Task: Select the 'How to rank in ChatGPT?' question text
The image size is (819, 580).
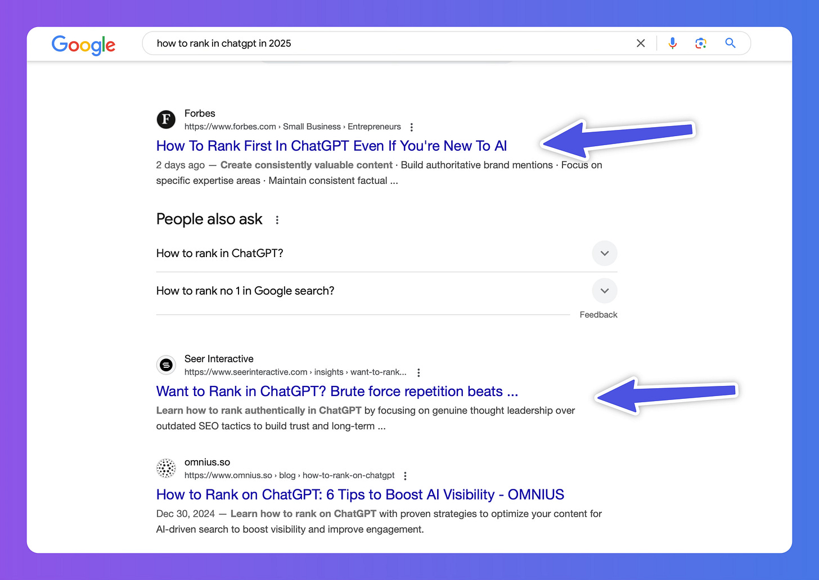Action: tap(220, 253)
